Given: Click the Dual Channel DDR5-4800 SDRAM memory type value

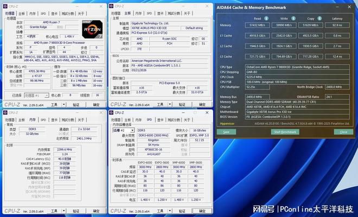Looking at the screenshot, I should 297,102.
